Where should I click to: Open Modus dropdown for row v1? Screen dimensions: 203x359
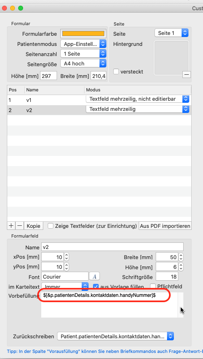(x=137, y=99)
